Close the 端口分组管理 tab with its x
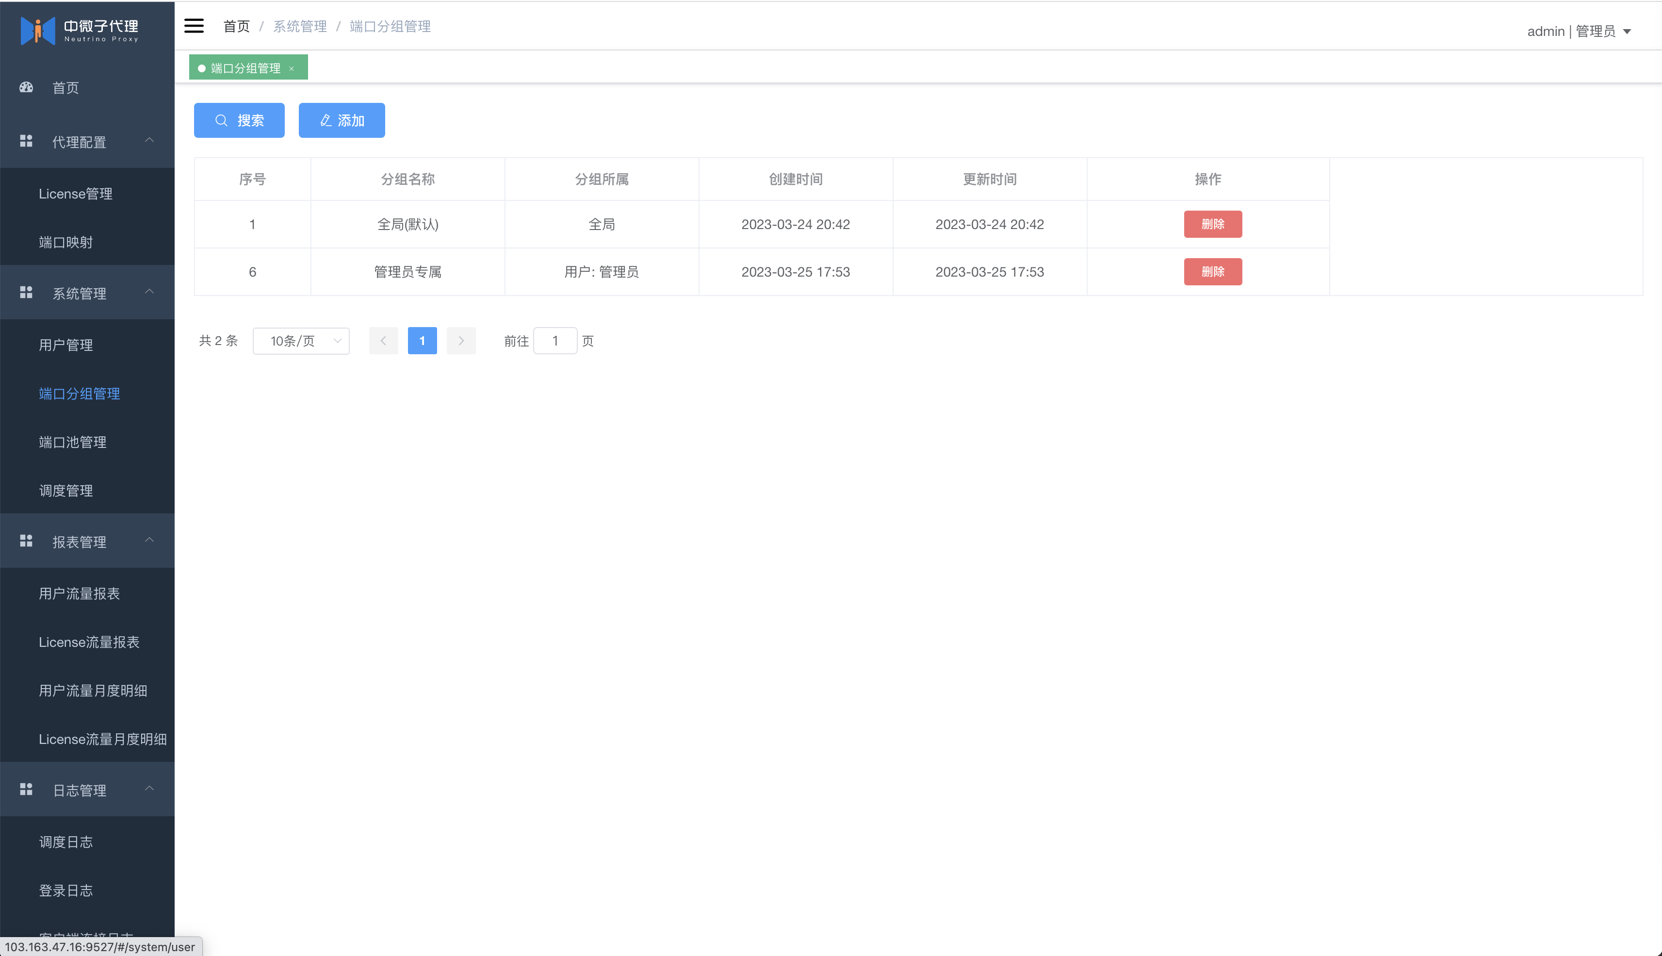 tap(292, 68)
